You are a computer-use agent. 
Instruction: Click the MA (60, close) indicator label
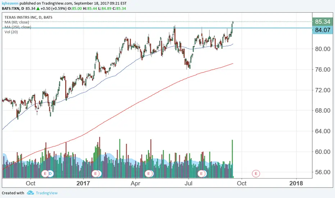17,22
